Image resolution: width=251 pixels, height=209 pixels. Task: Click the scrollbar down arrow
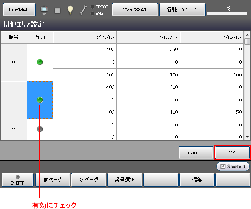(247, 137)
